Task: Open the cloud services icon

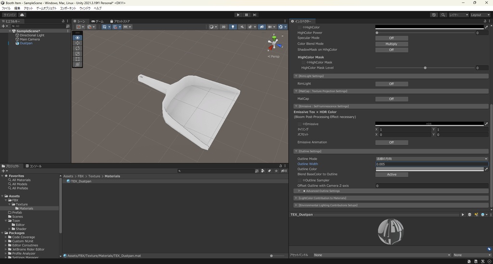Action: pos(22,15)
